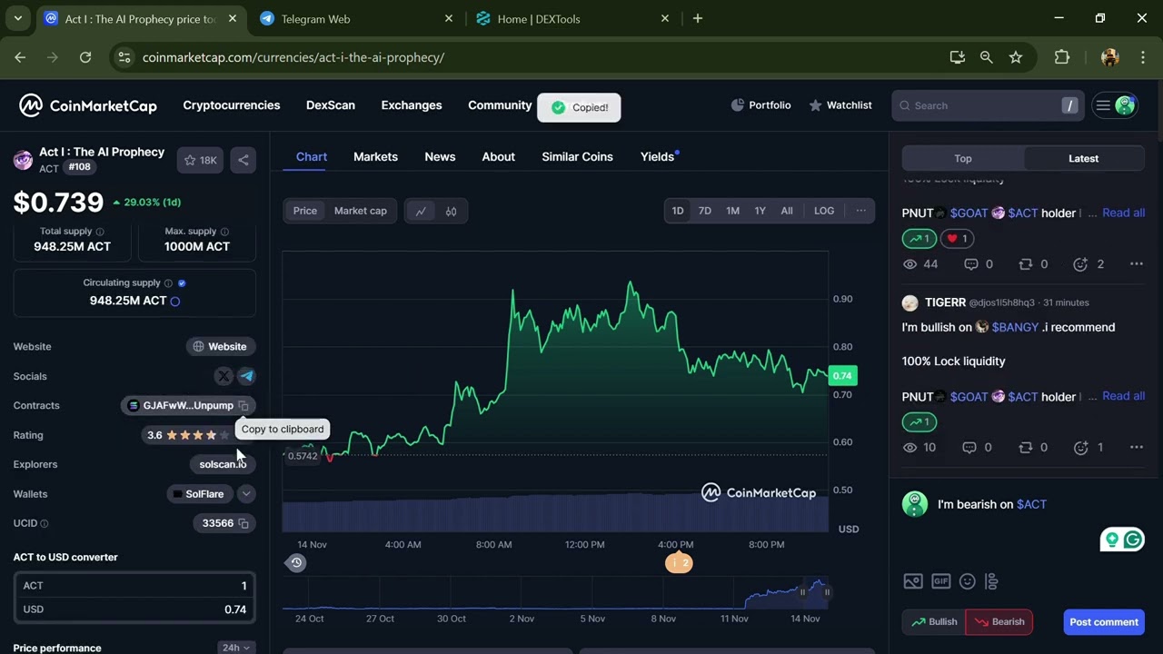Select Bearish sentiment for comment
Image resolution: width=1163 pixels, height=654 pixels.
[999, 622]
